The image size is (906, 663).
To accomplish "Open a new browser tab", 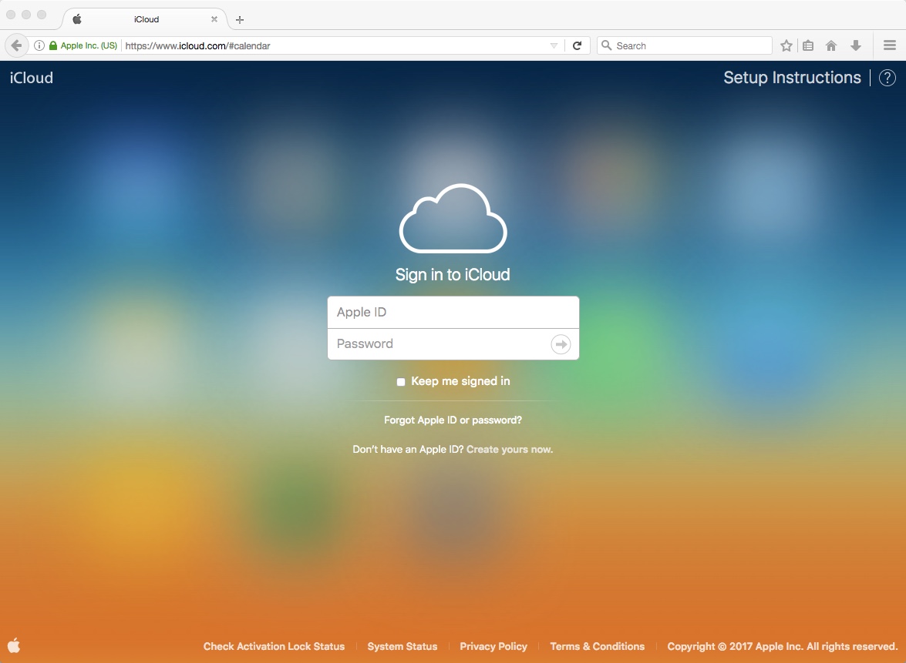I will click(240, 19).
